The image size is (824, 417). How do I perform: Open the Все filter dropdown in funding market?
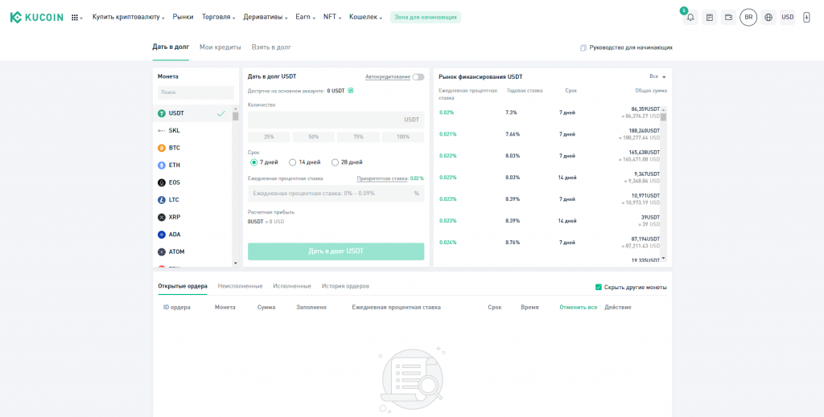coord(657,76)
